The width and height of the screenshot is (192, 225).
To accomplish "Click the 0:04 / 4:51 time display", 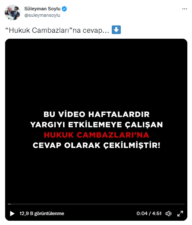I will pos(149,213).
